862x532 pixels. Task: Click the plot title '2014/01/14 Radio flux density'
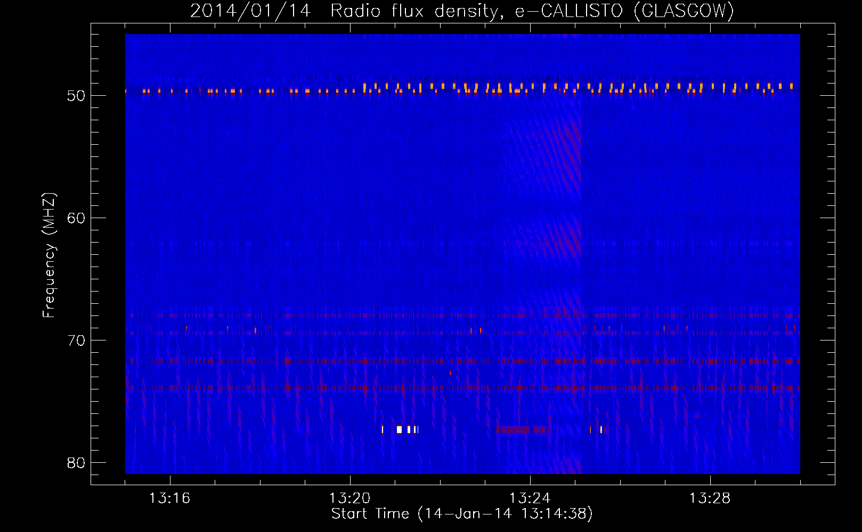click(x=345, y=11)
